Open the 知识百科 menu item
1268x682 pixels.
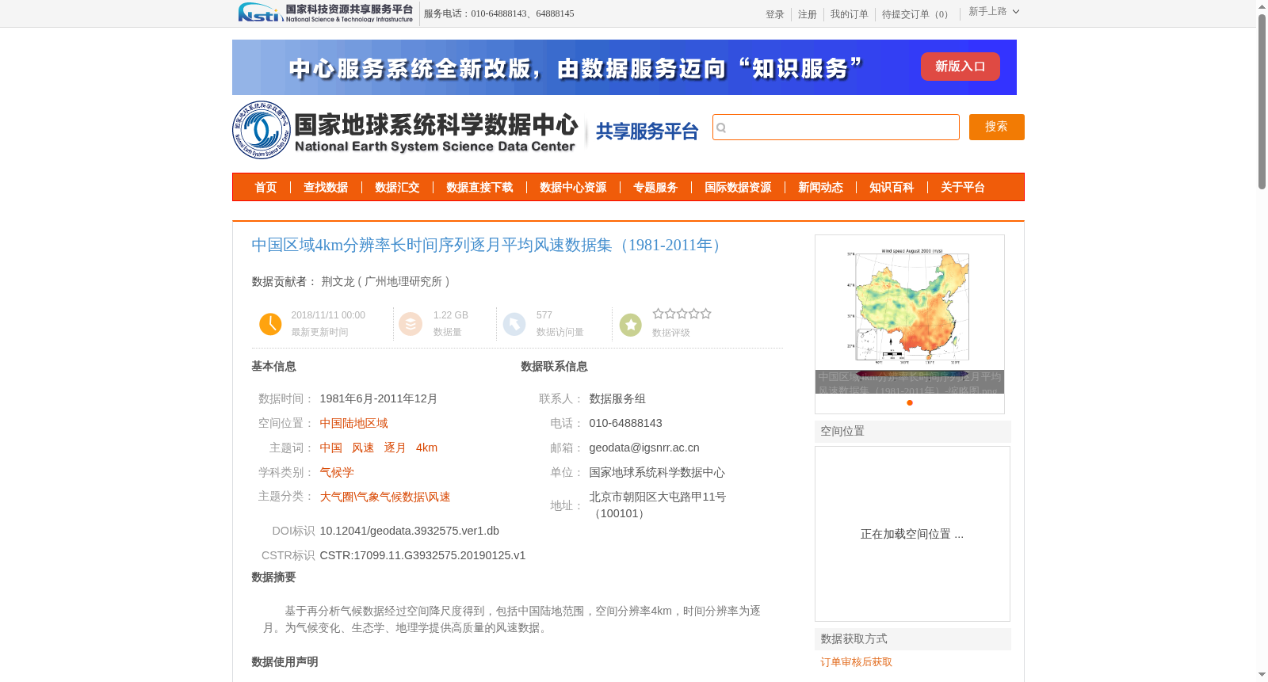click(892, 188)
